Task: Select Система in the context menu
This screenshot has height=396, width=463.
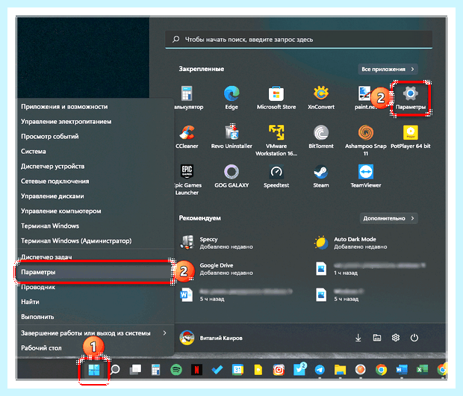Action: click(95, 152)
